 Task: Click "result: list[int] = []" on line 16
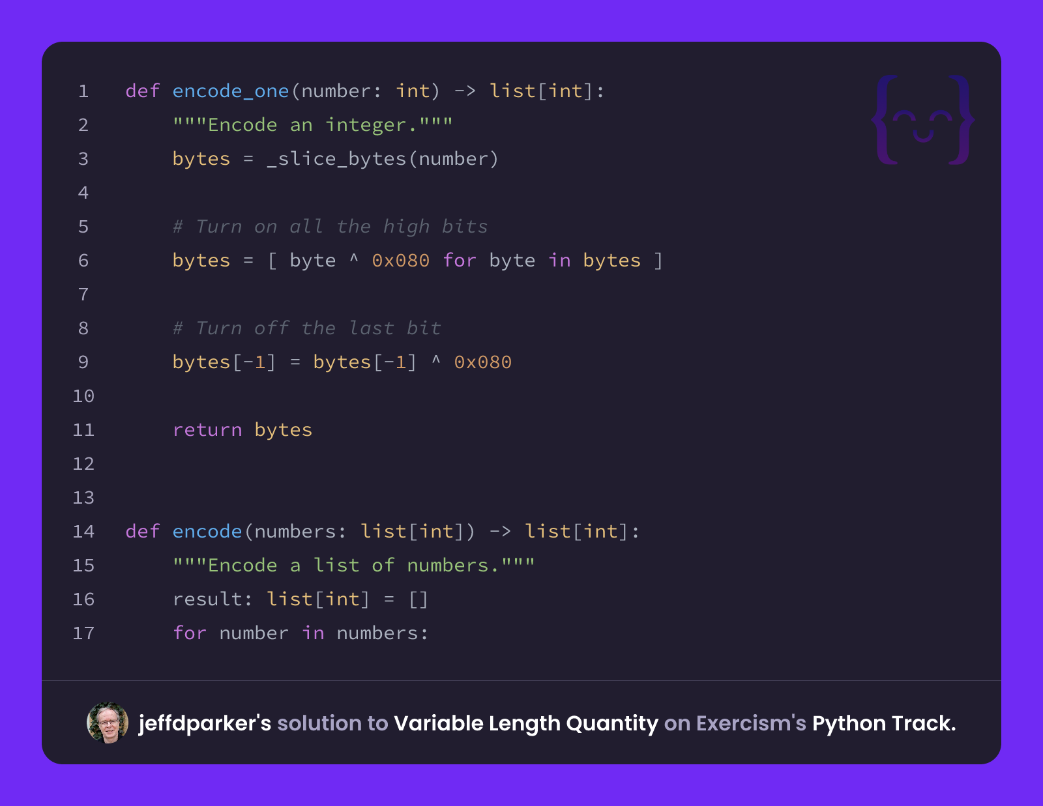(301, 599)
